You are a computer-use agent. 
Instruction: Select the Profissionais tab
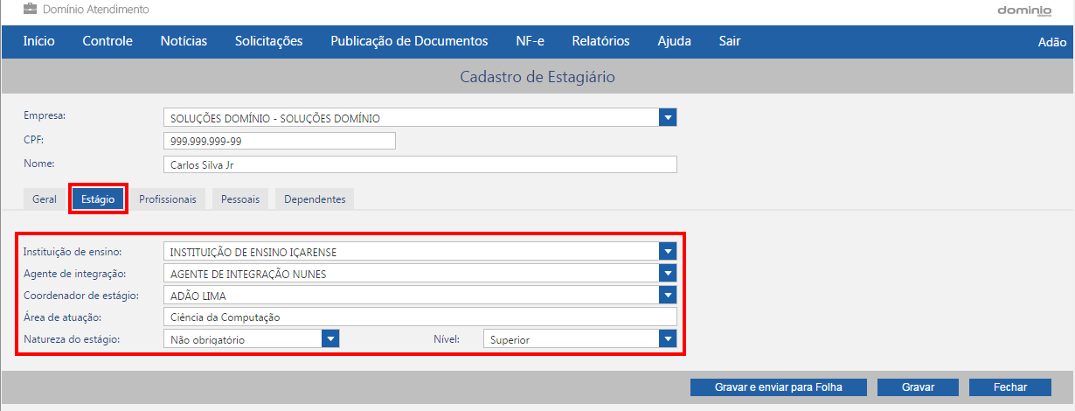[x=168, y=199]
